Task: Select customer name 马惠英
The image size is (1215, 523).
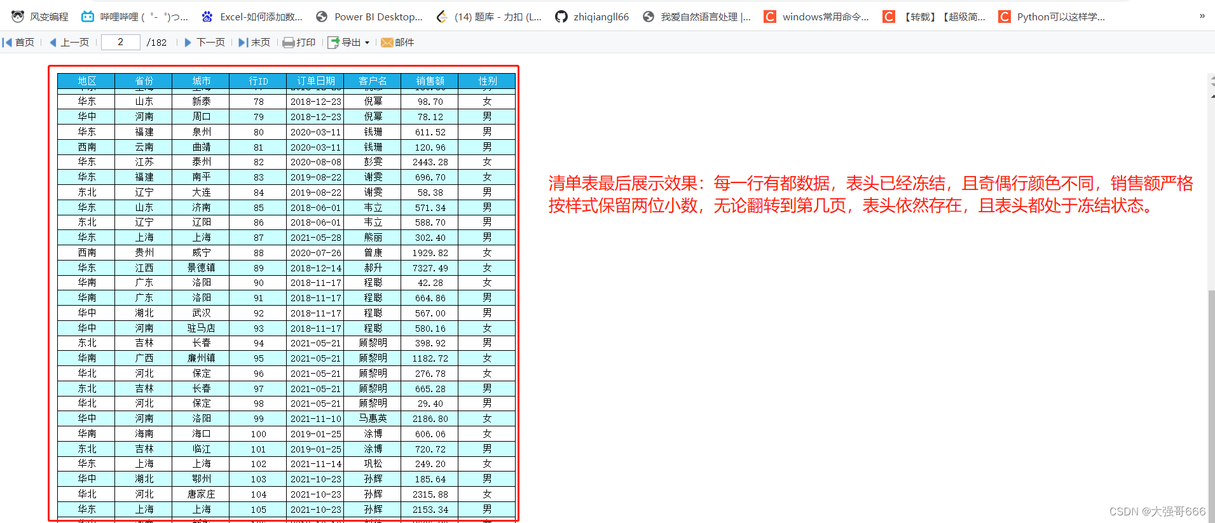Action: [x=373, y=419]
